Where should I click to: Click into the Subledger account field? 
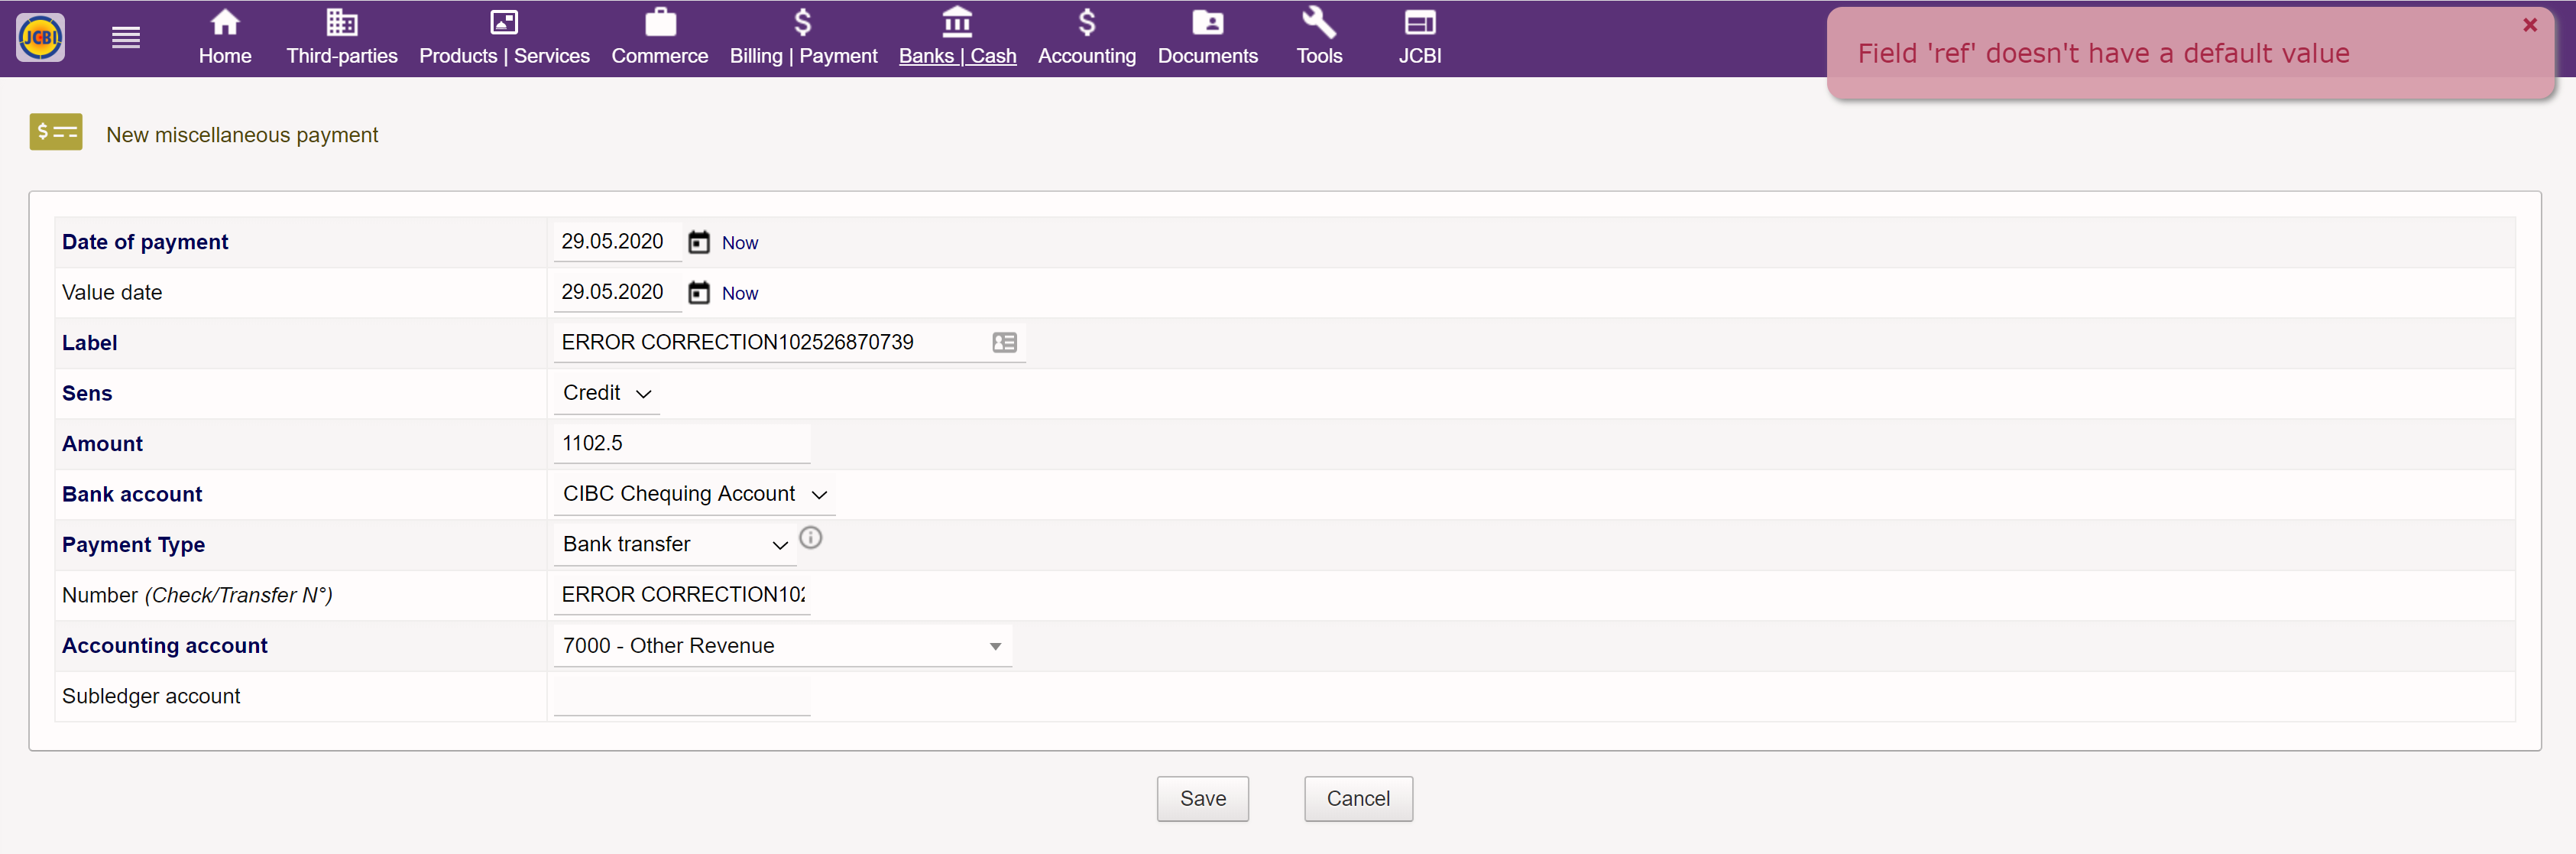(681, 696)
